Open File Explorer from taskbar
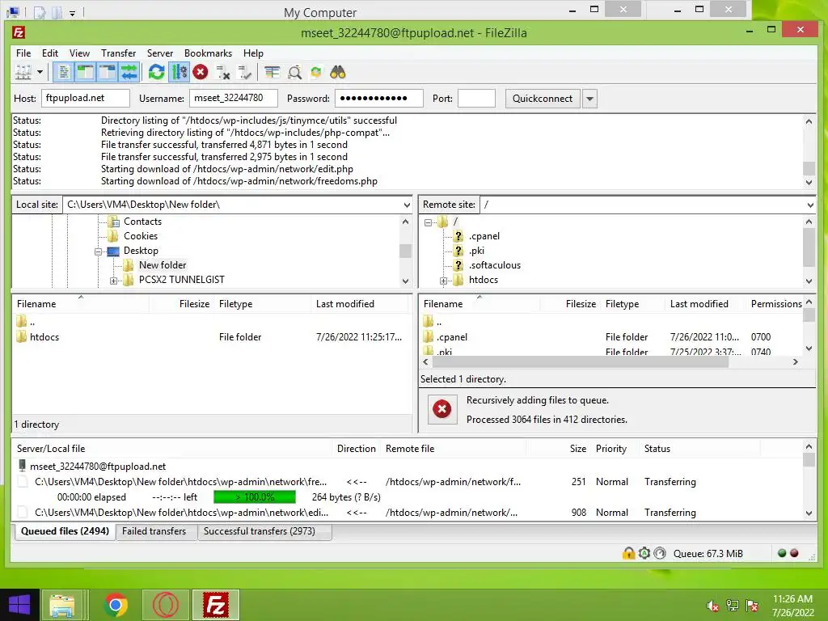828x621 pixels. pyautogui.click(x=62, y=605)
